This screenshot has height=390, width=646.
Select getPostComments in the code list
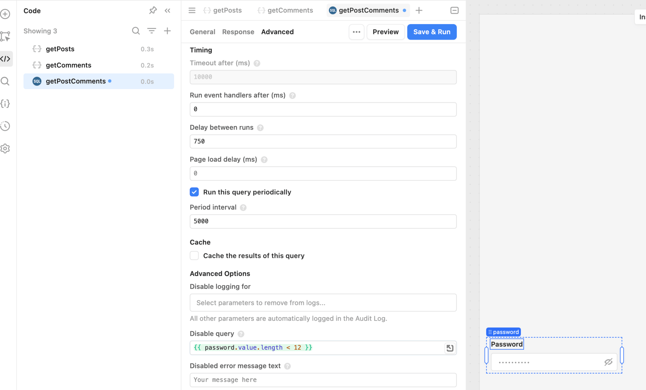(99, 82)
